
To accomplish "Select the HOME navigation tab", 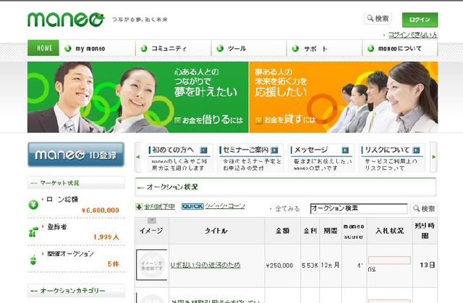I will coord(43,48).
